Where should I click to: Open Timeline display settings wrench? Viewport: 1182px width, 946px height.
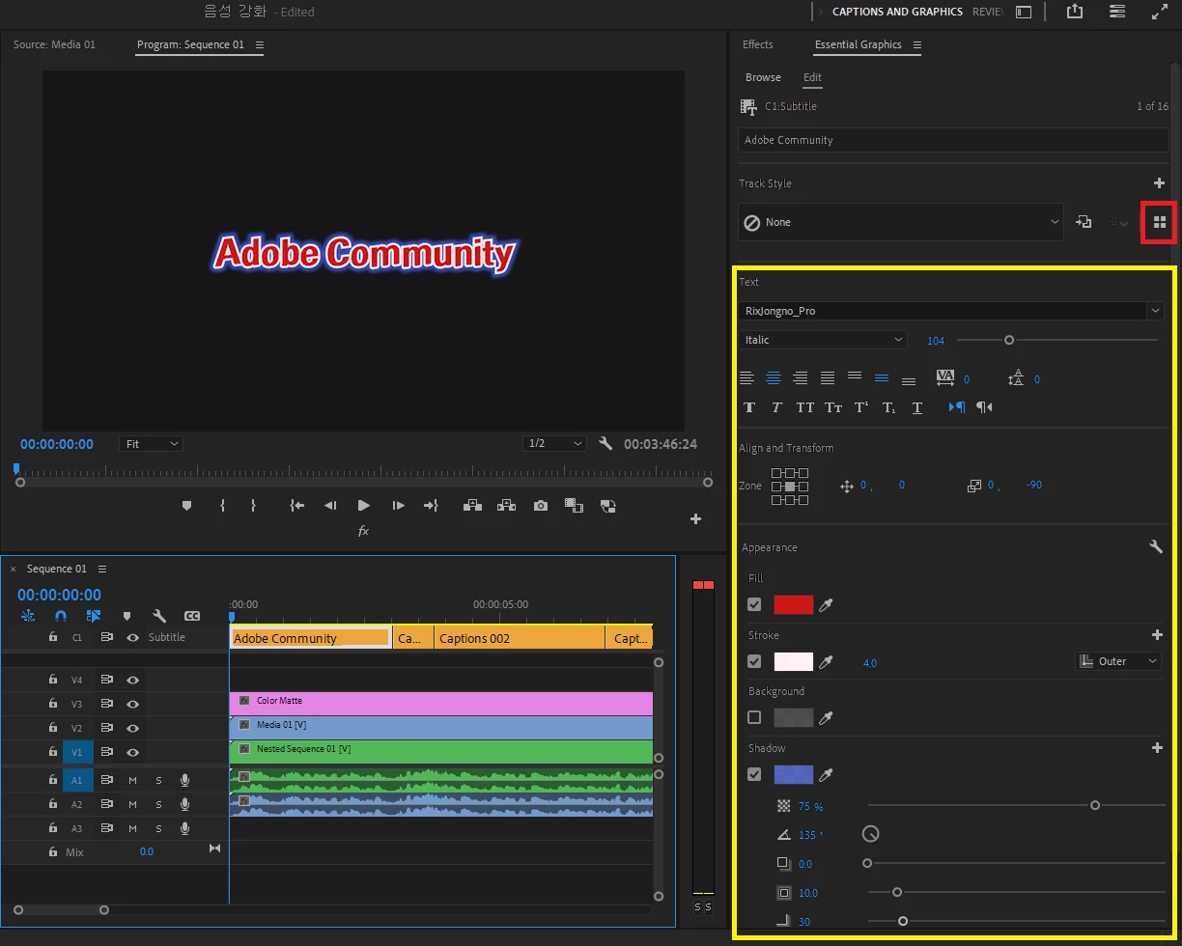[x=159, y=615]
